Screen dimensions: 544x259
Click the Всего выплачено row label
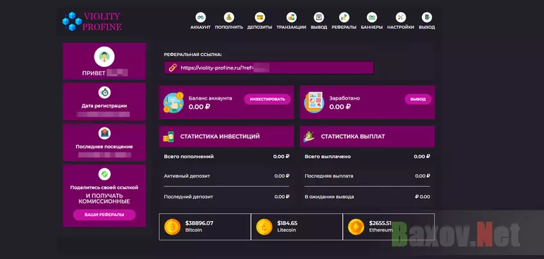pyautogui.click(x=328, y=157)
